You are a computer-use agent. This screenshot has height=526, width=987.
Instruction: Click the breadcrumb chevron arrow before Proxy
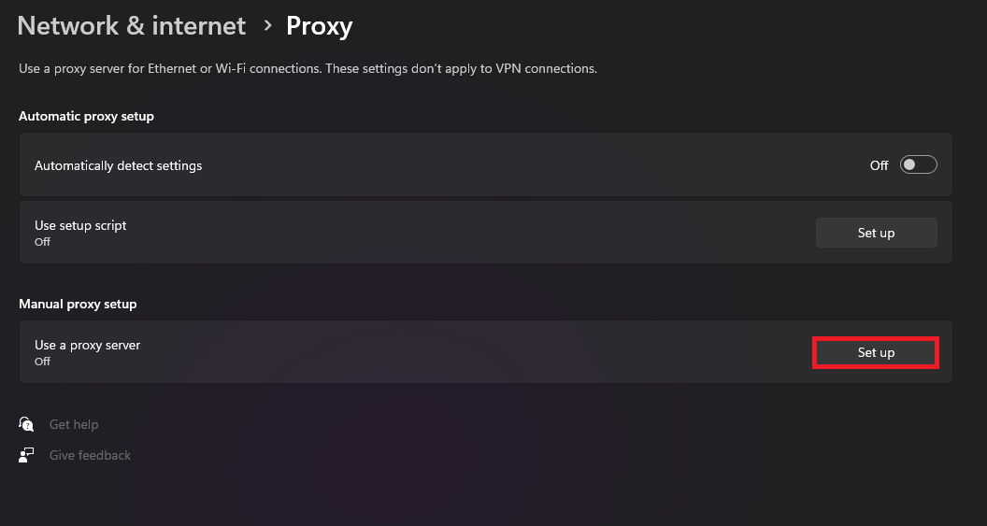266,25
